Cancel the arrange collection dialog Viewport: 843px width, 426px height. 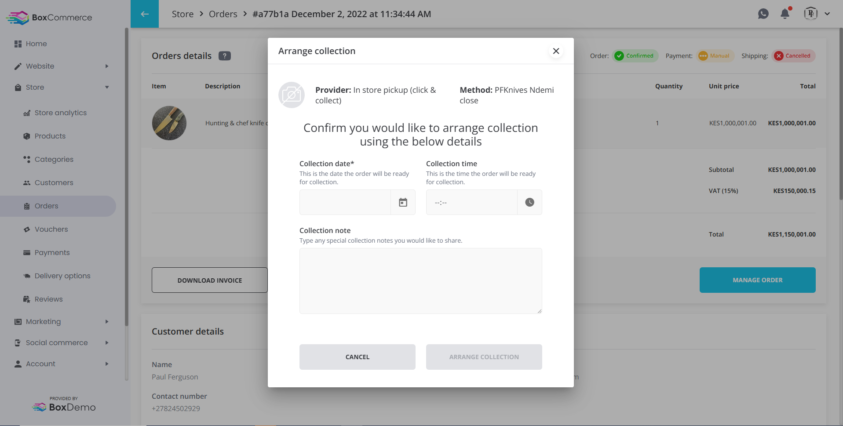point(358,357)
